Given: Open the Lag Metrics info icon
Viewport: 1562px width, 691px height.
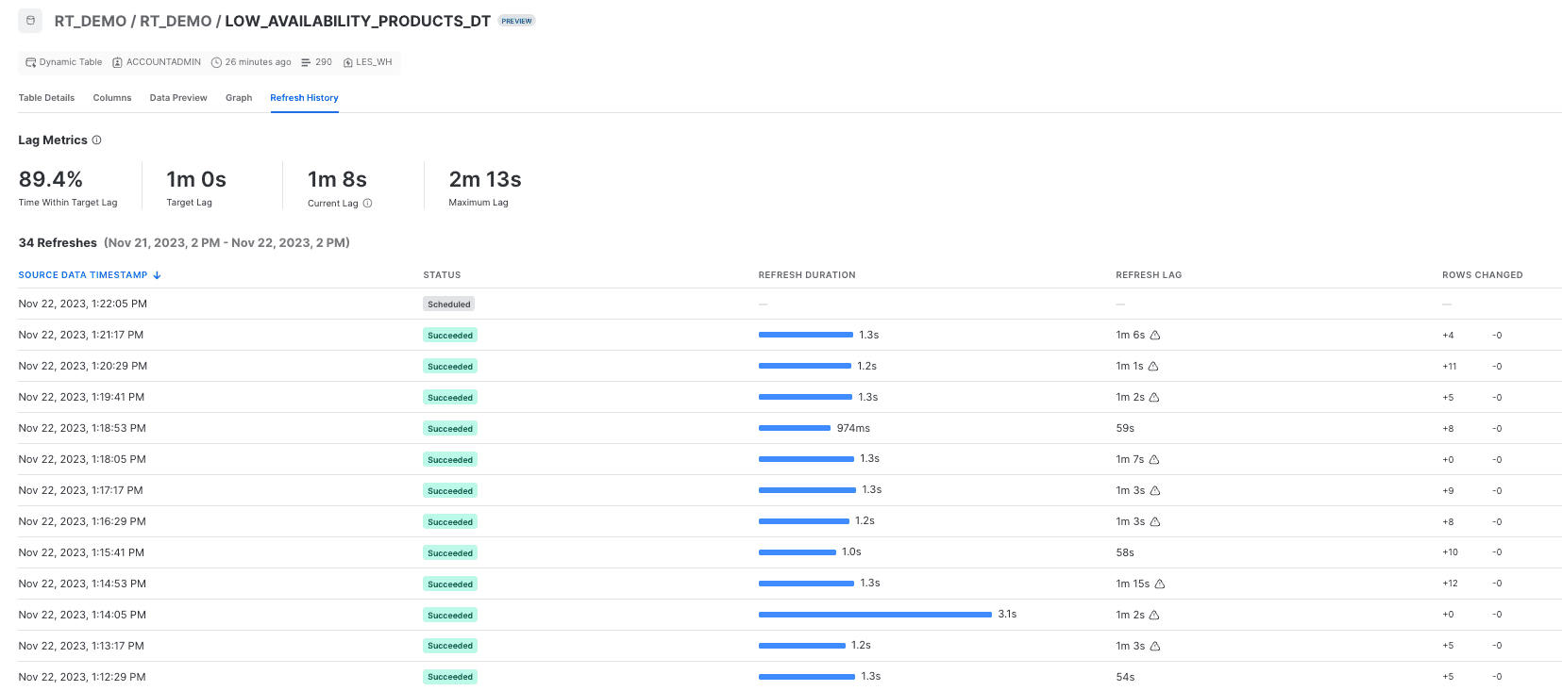Looking at the screenshot, I should coord(96,140).
